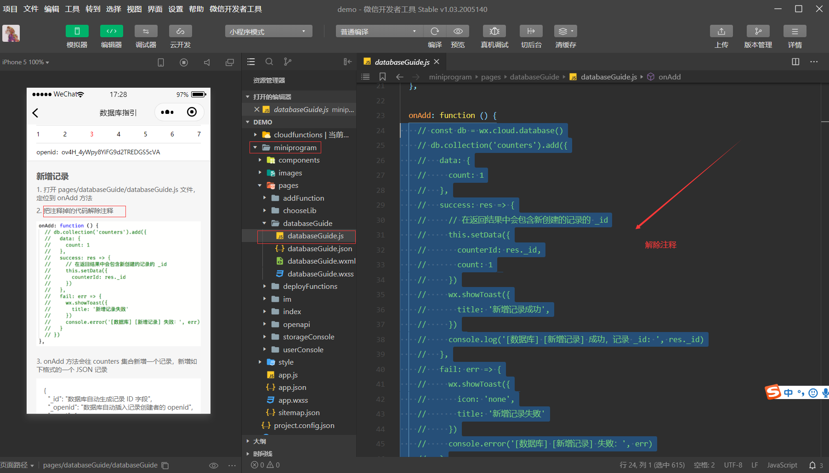Toggle the status bar eye icon
This screenshot has width=829, height=473.
coord(214,466)
